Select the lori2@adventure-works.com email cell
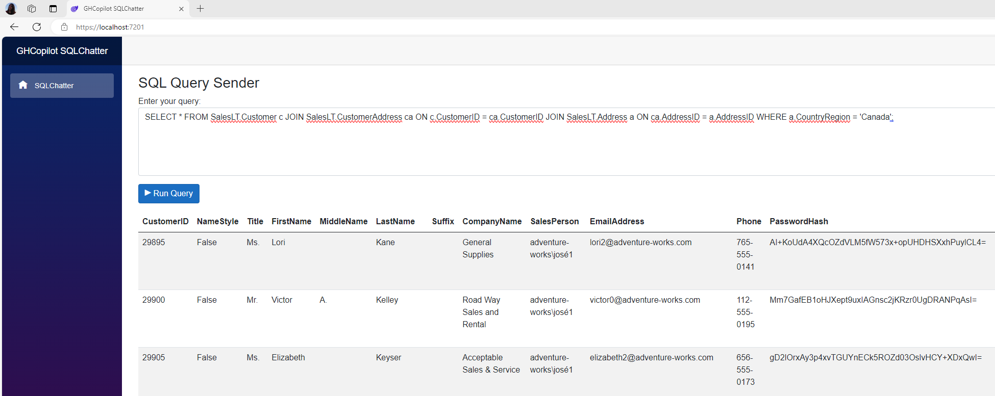The width and height of the screenshot is (995, 396). coord(640,243)
